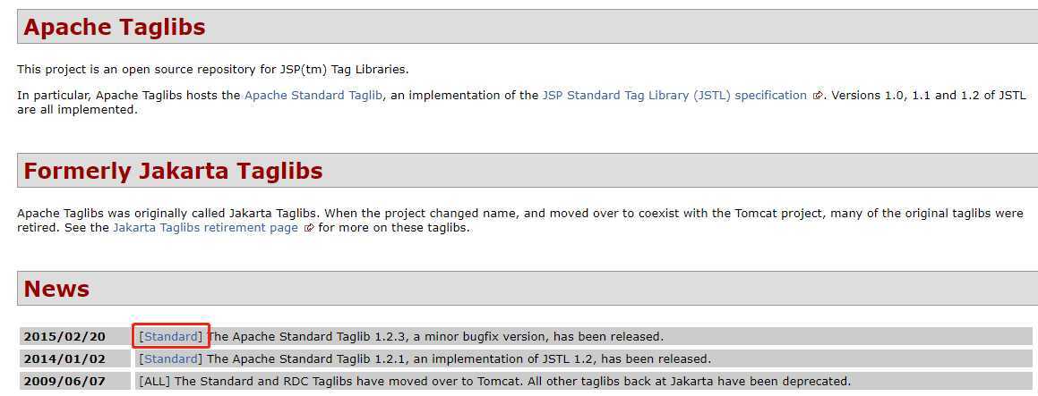This screenshot has width=1038, height=396.
Task: Click the Taglib 1.2.1 JSTL implementation text
Action: [x=459, y=359]
